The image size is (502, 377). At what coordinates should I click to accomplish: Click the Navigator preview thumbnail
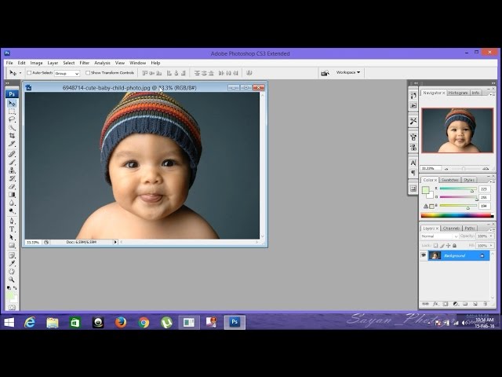457,130
